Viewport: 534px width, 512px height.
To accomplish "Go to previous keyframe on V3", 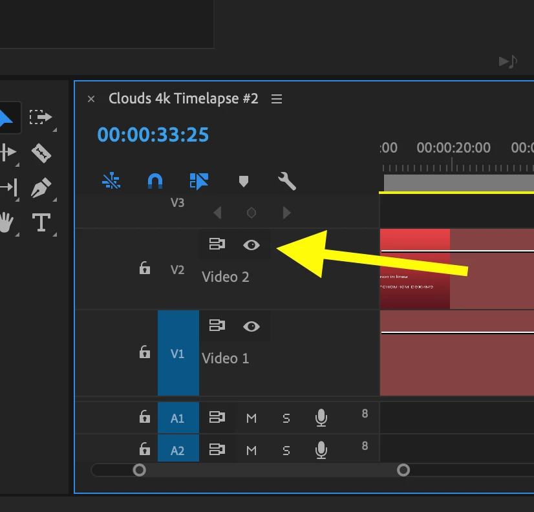I will click(217, 213).
